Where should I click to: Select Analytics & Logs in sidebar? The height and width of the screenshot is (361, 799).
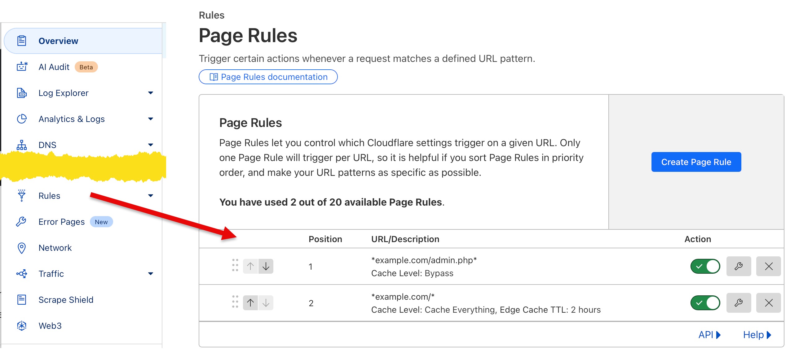click(71, 119)
